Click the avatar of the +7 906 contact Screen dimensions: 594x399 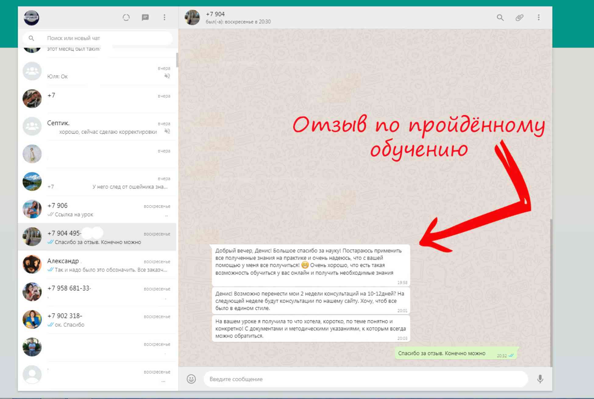pos(32,209)
